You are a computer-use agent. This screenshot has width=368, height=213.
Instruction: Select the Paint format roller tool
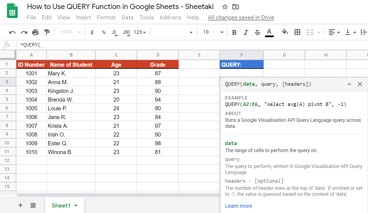click(x=47, y=32)
